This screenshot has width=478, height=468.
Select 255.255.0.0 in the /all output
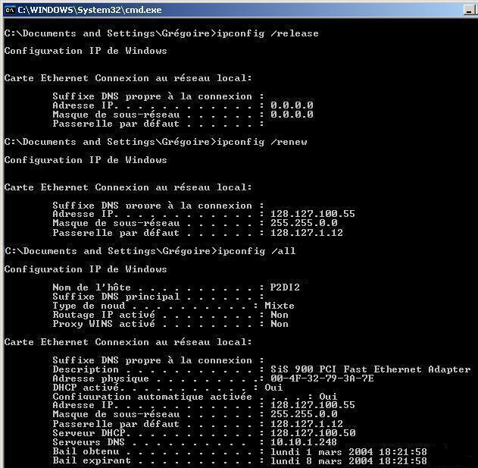(304, 414)
